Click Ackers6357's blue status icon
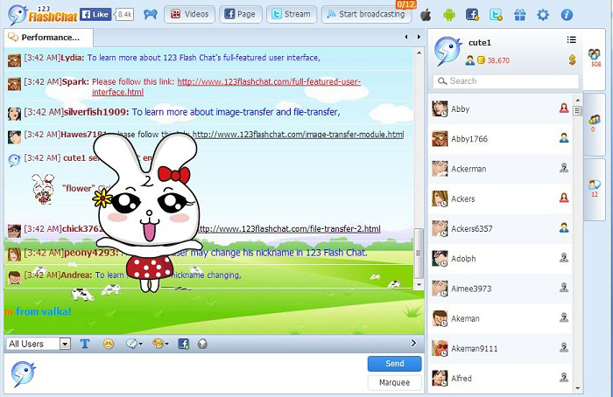Image resolution: width=613 pixels, height=397 pixels. coord(564,227)
